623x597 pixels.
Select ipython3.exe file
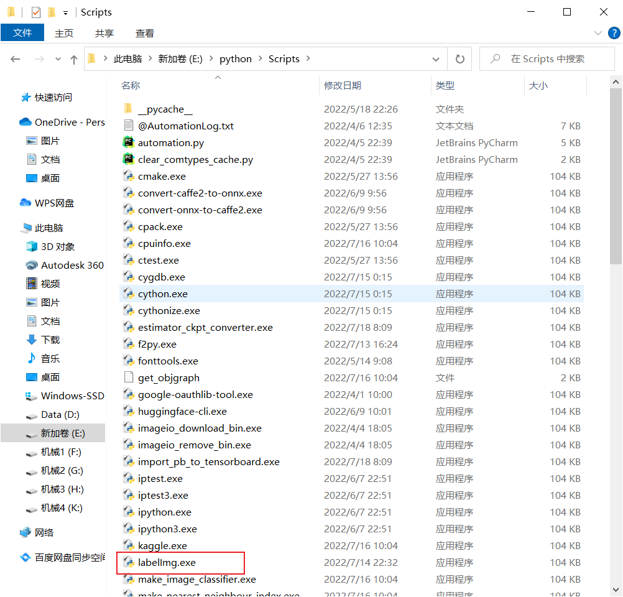pos(167,529)
